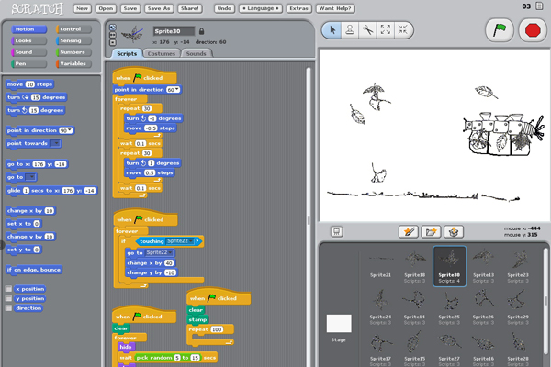This screenshot has width=551, height=367.
Task: Click the Open button
Action: pos(106,8)
